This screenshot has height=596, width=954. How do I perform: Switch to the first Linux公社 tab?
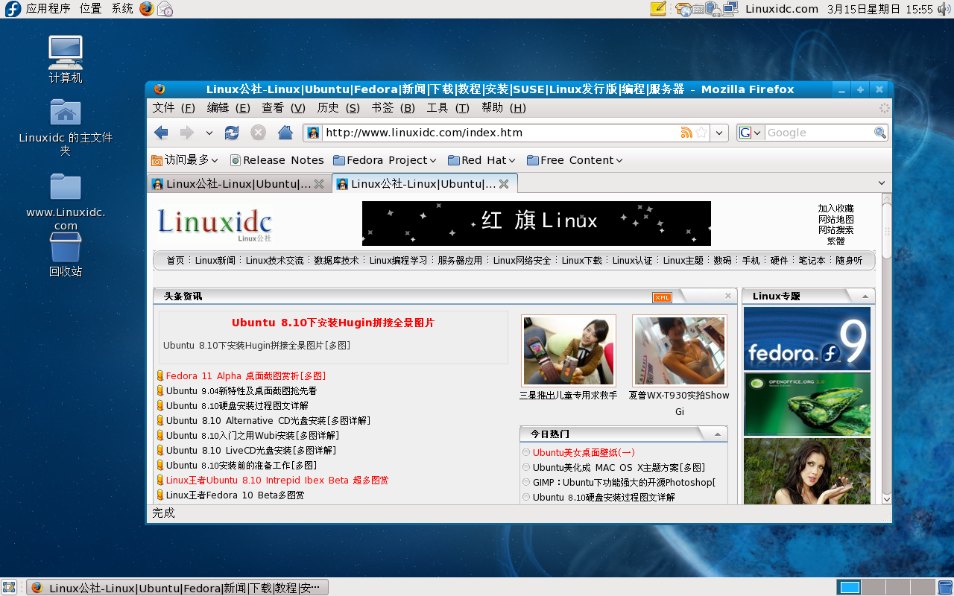click(231, 183)
